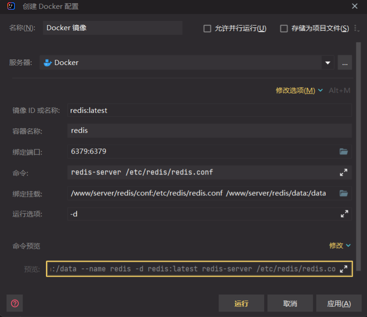Screen dimensions: 367x317
Task: Open the 修改 dropdown in command preview
Action: click(340, 246)
